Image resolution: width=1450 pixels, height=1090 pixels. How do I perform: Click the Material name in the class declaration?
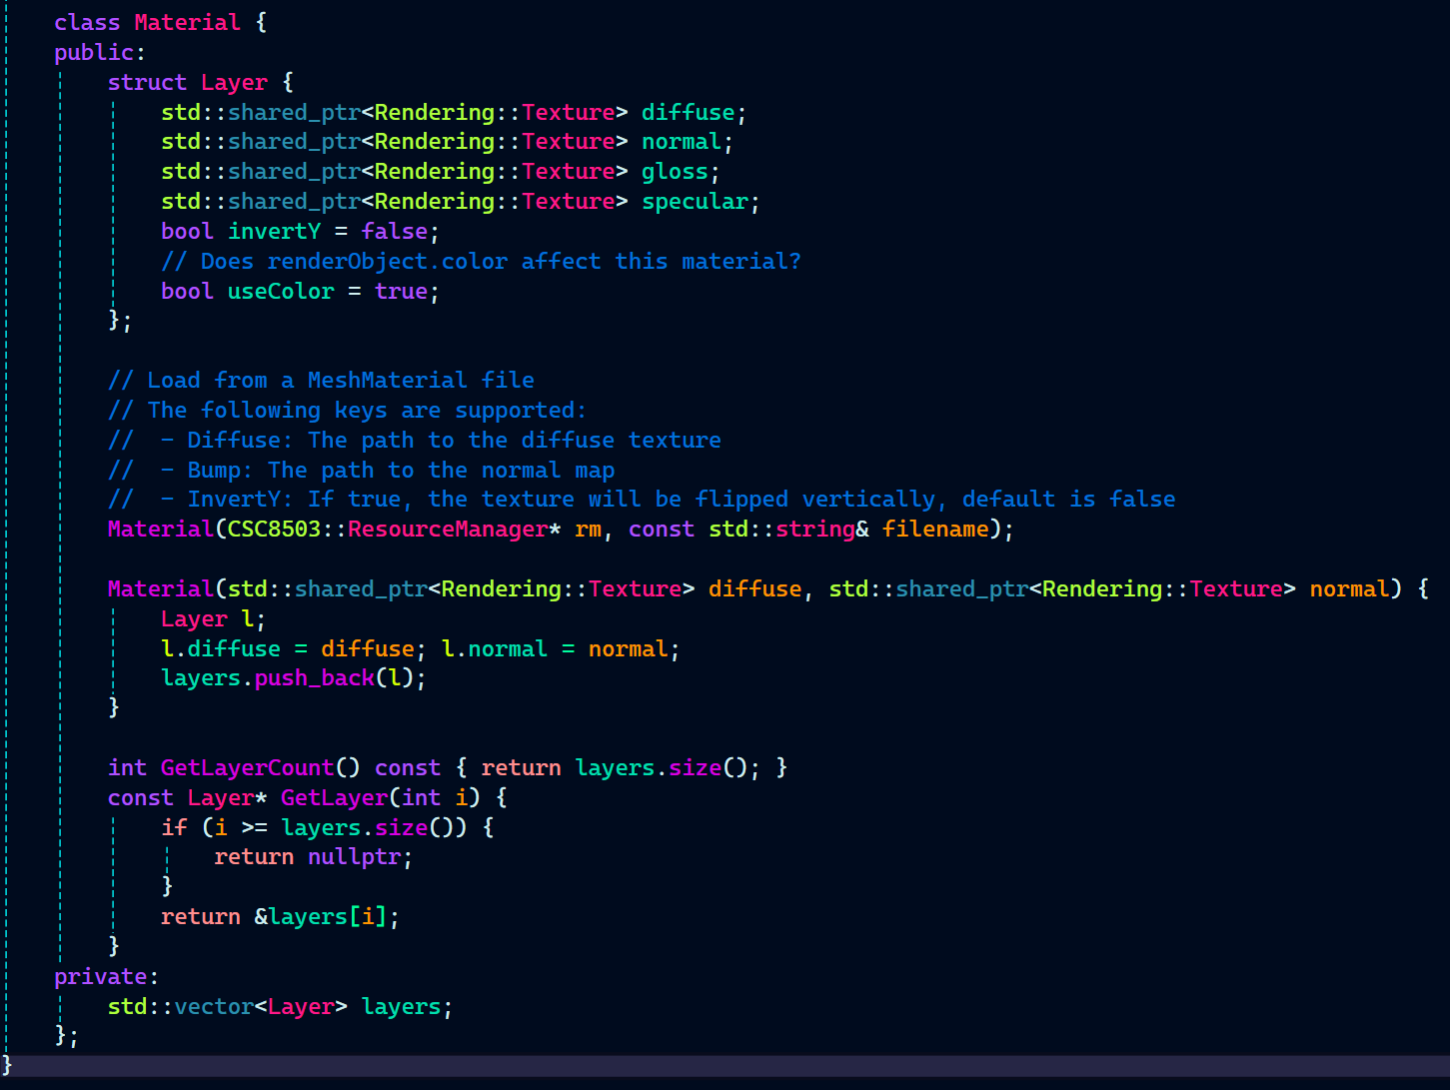pos(187,22)
